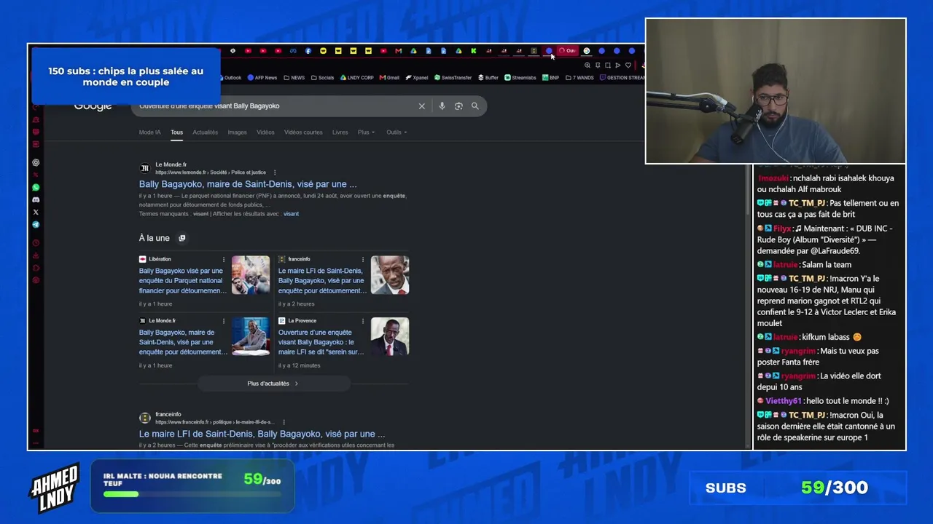This screenshot has width=933, height=524.
Task: Open the Xpanel bookmark
Action: click(x=417, y=78)
